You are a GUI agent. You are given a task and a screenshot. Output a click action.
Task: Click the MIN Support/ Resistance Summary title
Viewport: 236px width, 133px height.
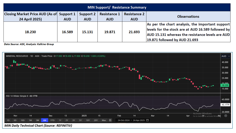click(117, 7)
